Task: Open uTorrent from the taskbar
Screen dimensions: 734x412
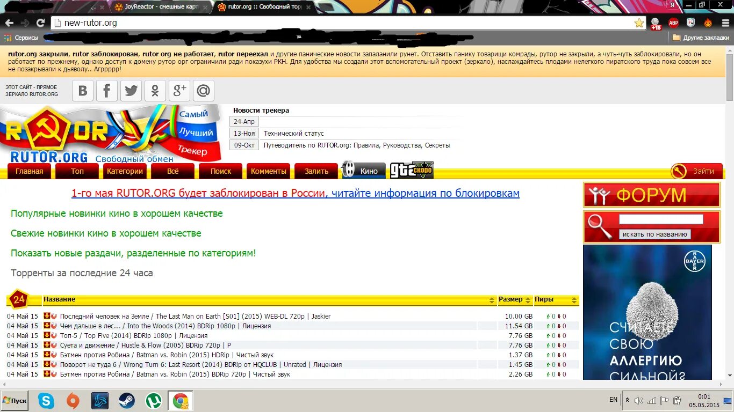Action: pos(154,401)
